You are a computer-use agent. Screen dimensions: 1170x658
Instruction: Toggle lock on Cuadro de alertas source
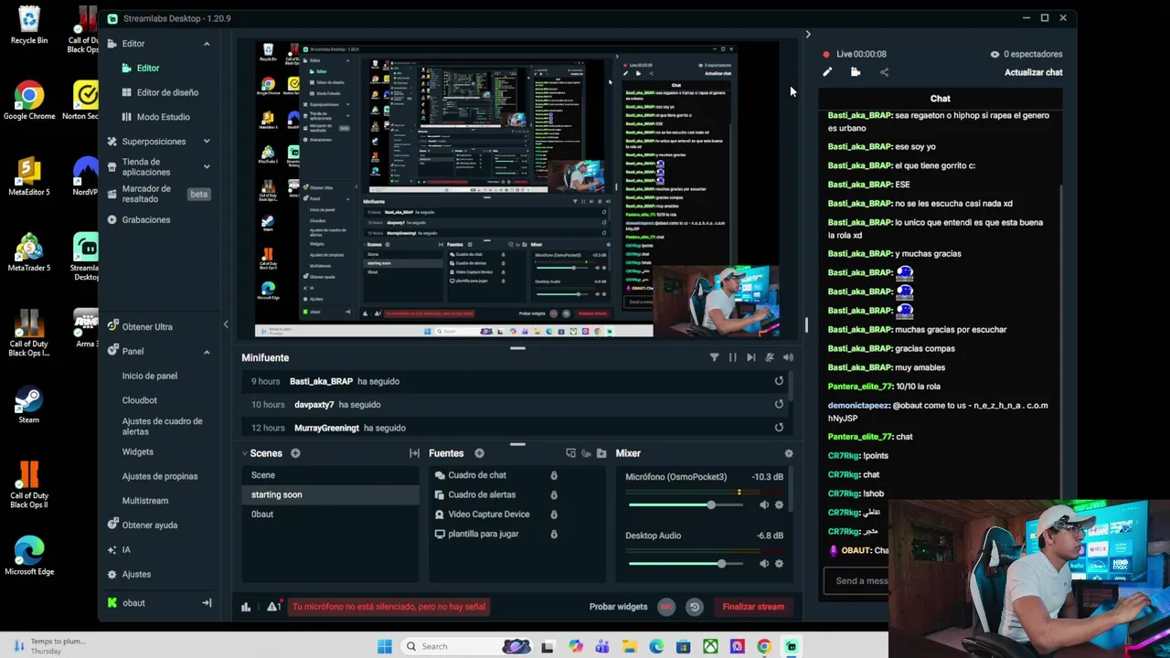(554, 494)
